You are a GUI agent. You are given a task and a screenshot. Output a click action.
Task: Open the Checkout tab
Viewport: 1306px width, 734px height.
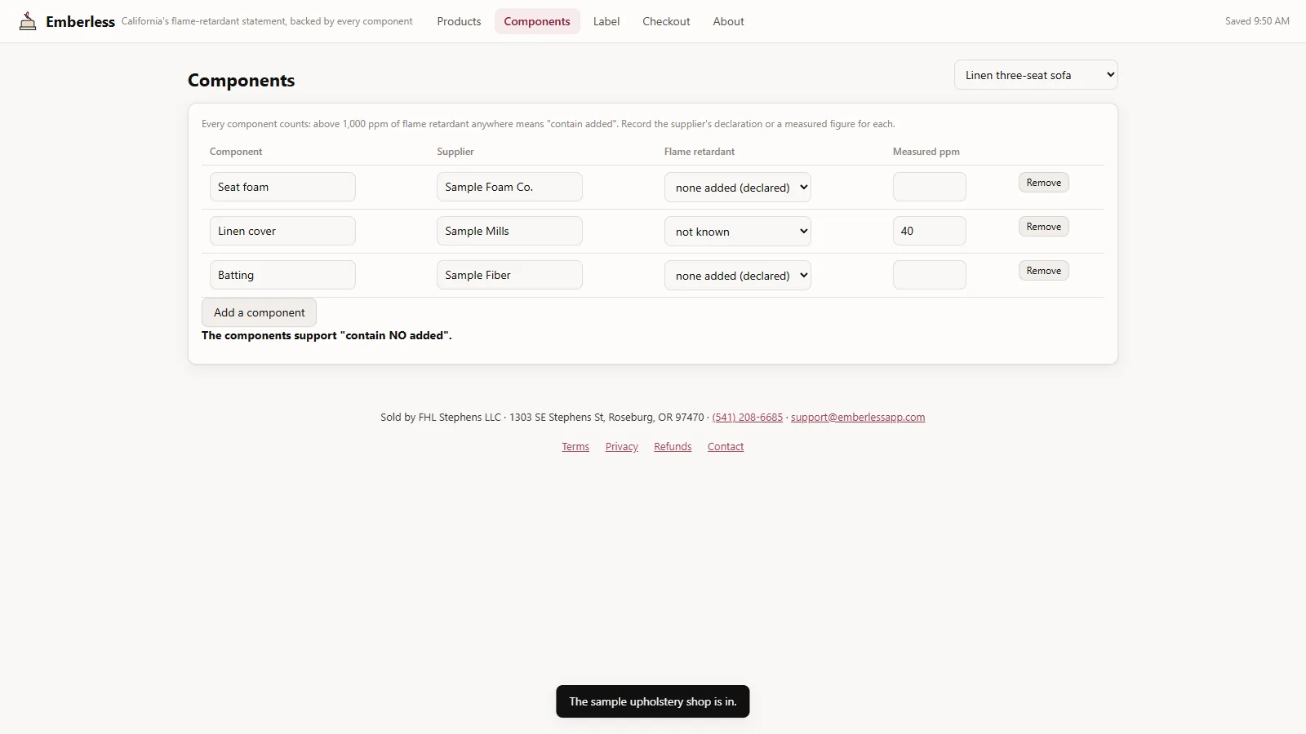(x=666, y=21)
